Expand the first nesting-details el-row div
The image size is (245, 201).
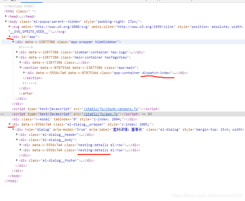(x=20, y=145)
